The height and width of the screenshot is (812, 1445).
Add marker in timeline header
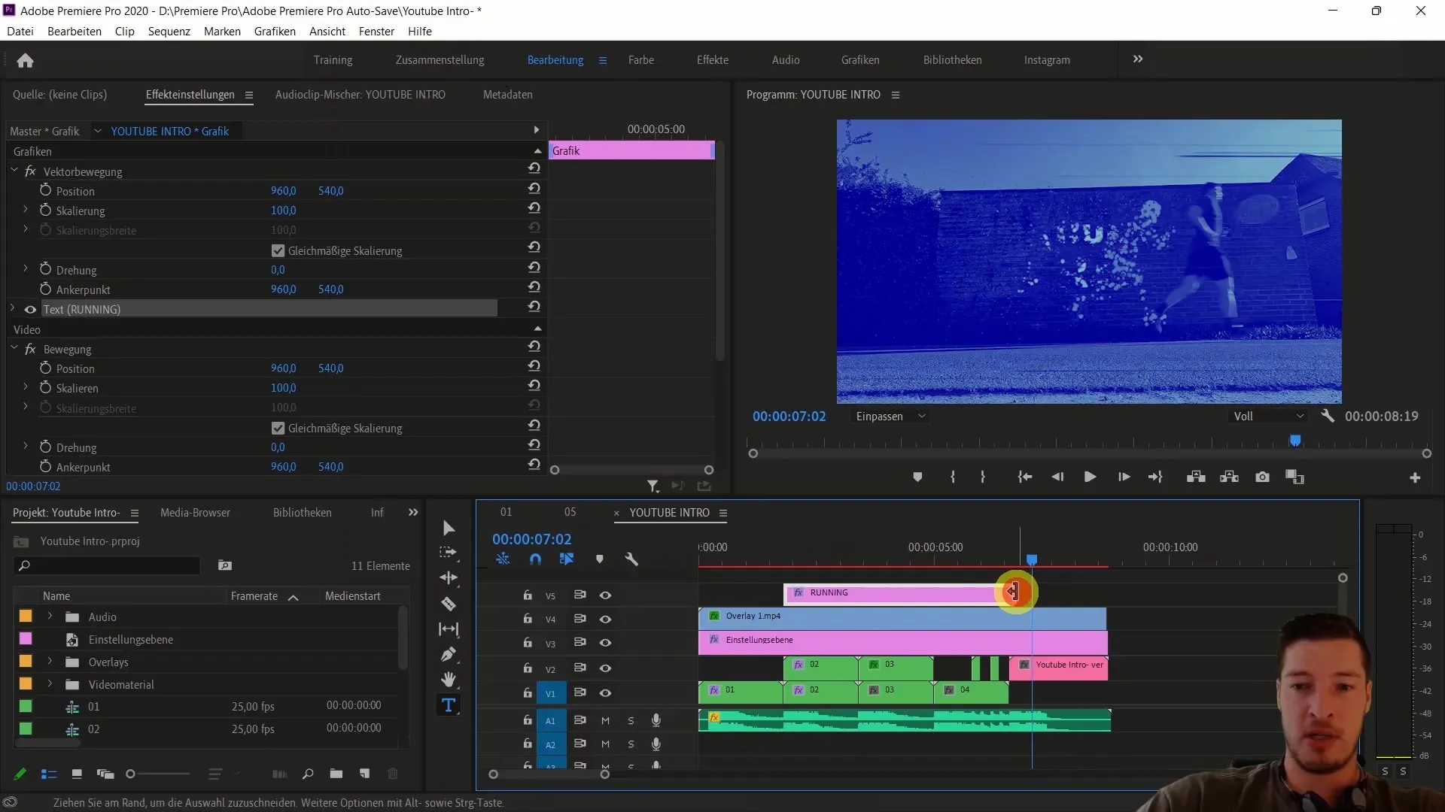pos(600,559)
